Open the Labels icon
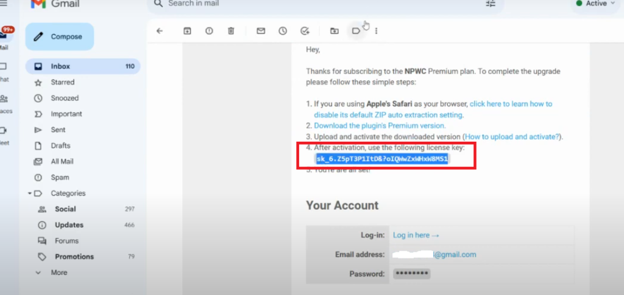624x295 pixels. pyautogui.click(x=356, y=31)
